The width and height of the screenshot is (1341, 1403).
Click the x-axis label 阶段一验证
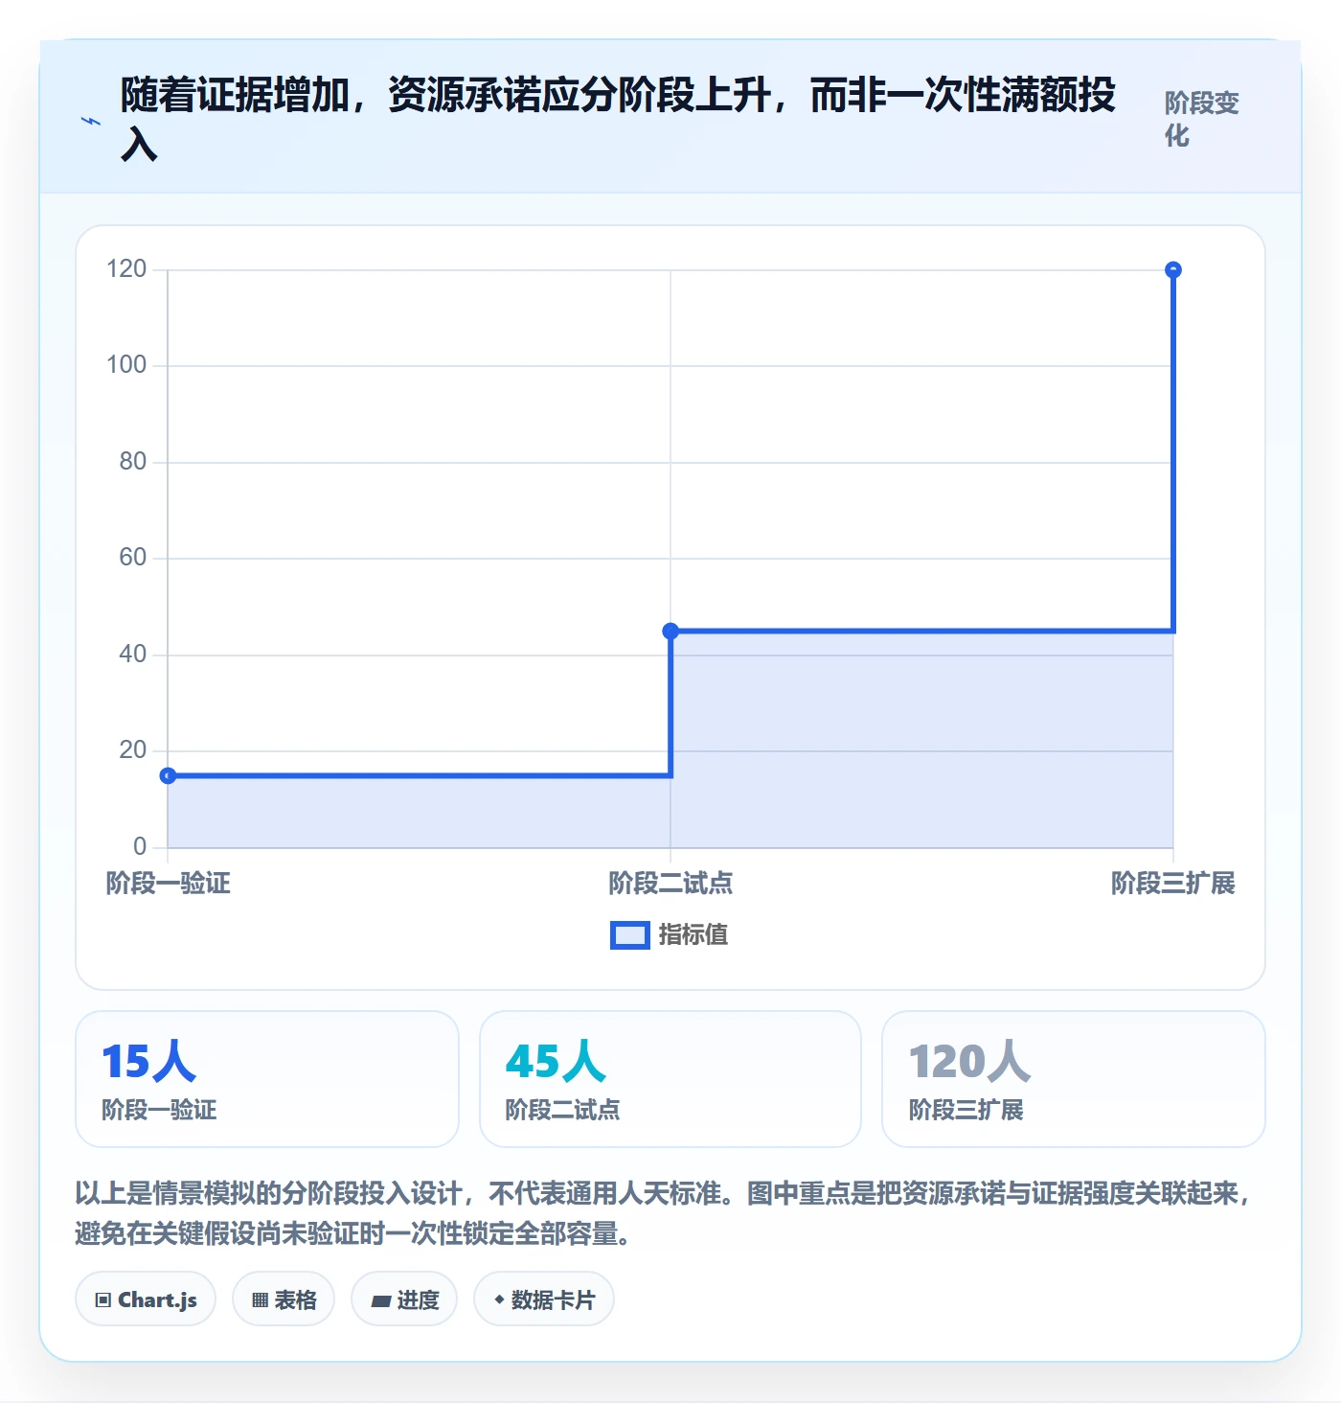pyautogui.click(x=168, y=883)
